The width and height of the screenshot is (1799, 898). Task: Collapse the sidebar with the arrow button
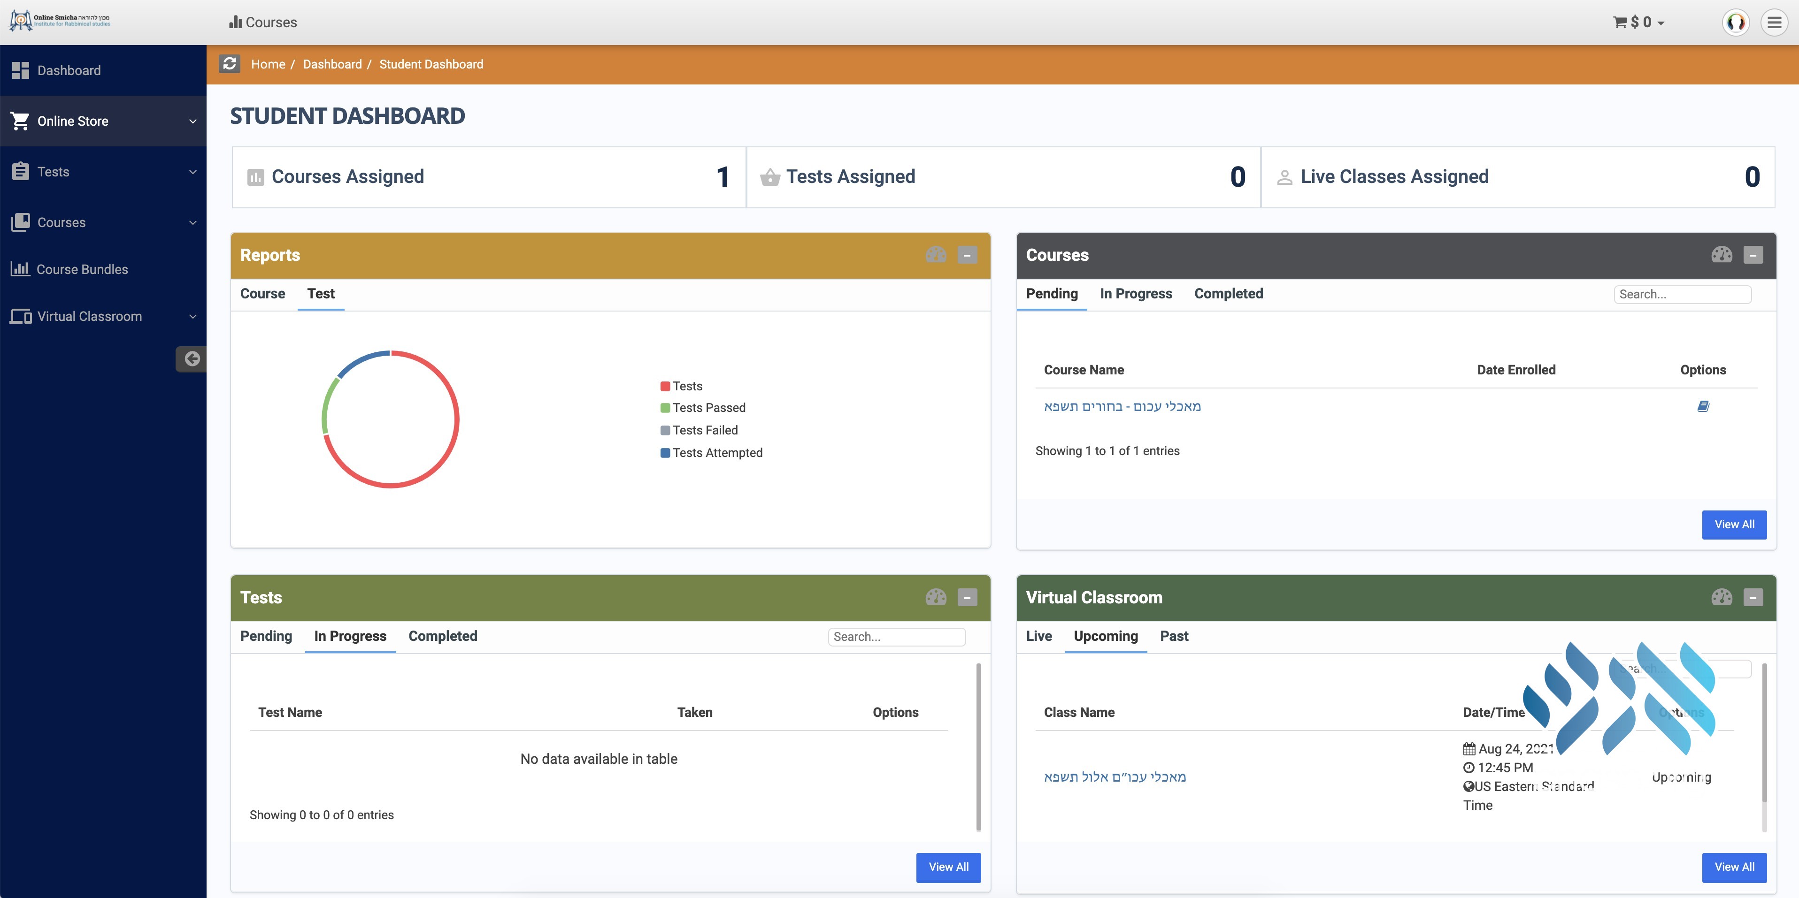click(x=192, y=358)
